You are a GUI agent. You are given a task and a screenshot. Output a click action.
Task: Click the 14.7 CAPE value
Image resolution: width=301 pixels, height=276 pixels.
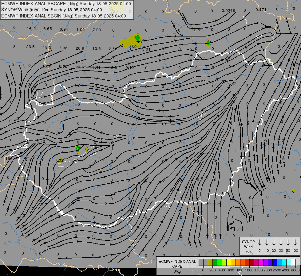point(31,28)
